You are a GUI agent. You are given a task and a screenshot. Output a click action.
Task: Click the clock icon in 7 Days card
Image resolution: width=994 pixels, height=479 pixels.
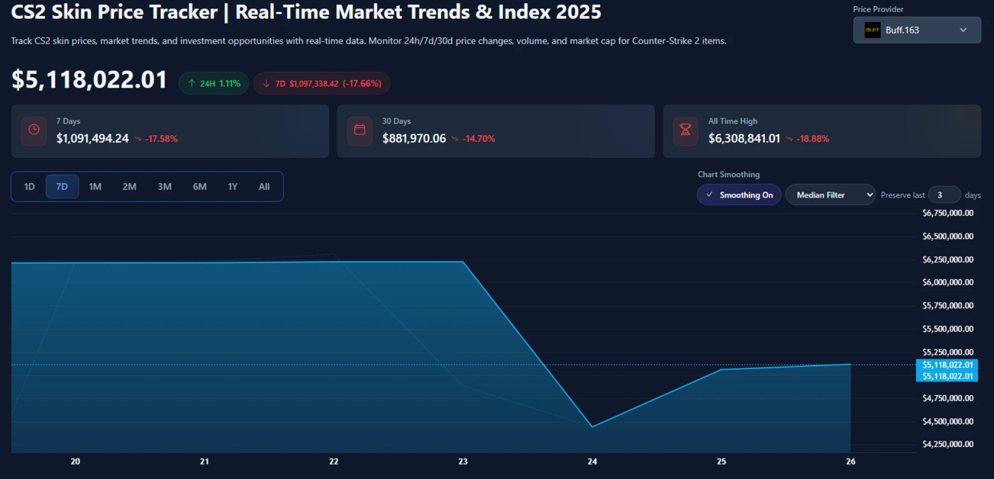click(34, 130)
